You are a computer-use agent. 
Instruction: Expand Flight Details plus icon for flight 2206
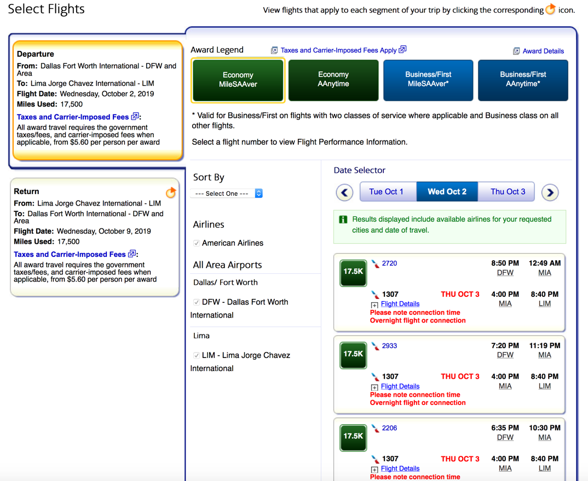point(374,470)
